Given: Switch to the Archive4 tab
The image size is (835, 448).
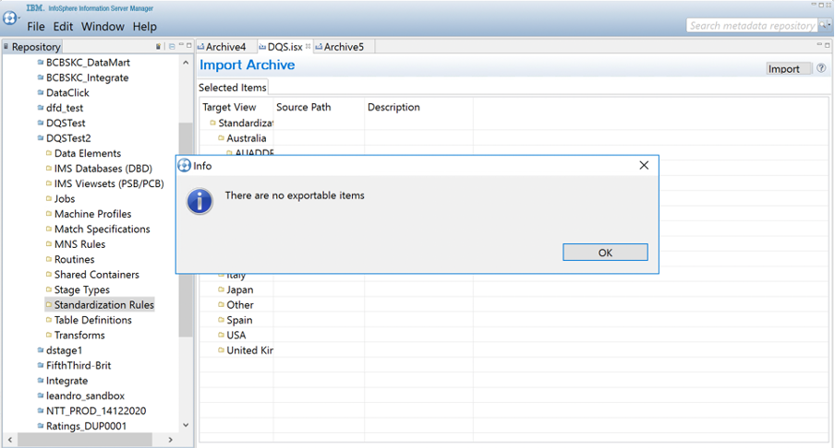Looking at the screenshot, I should click(224, 47).
